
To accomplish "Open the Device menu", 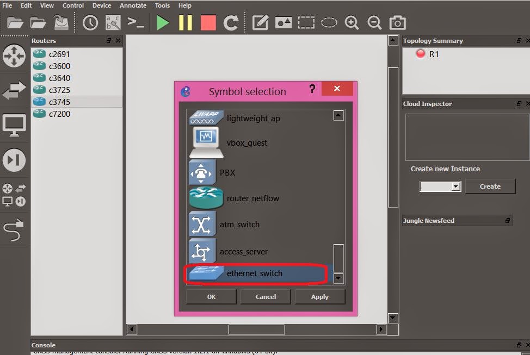I will click(x=101, y=5).
